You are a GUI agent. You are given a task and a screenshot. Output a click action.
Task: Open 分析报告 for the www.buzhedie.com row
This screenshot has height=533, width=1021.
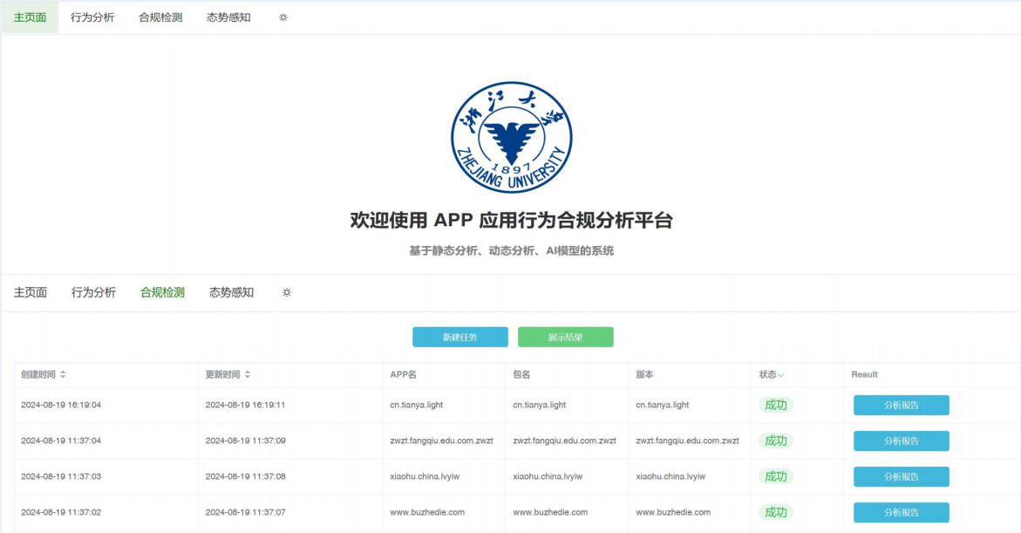(902, 513)
